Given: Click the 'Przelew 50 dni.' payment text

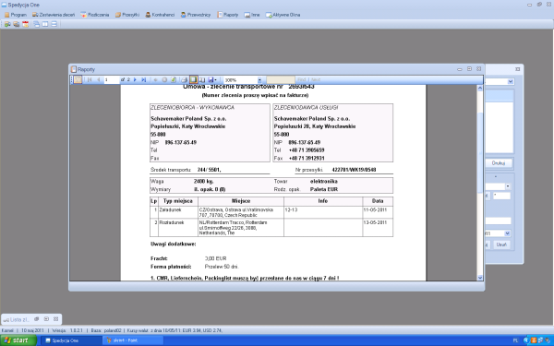Looking at the screenshot, I should coord(222,267).
